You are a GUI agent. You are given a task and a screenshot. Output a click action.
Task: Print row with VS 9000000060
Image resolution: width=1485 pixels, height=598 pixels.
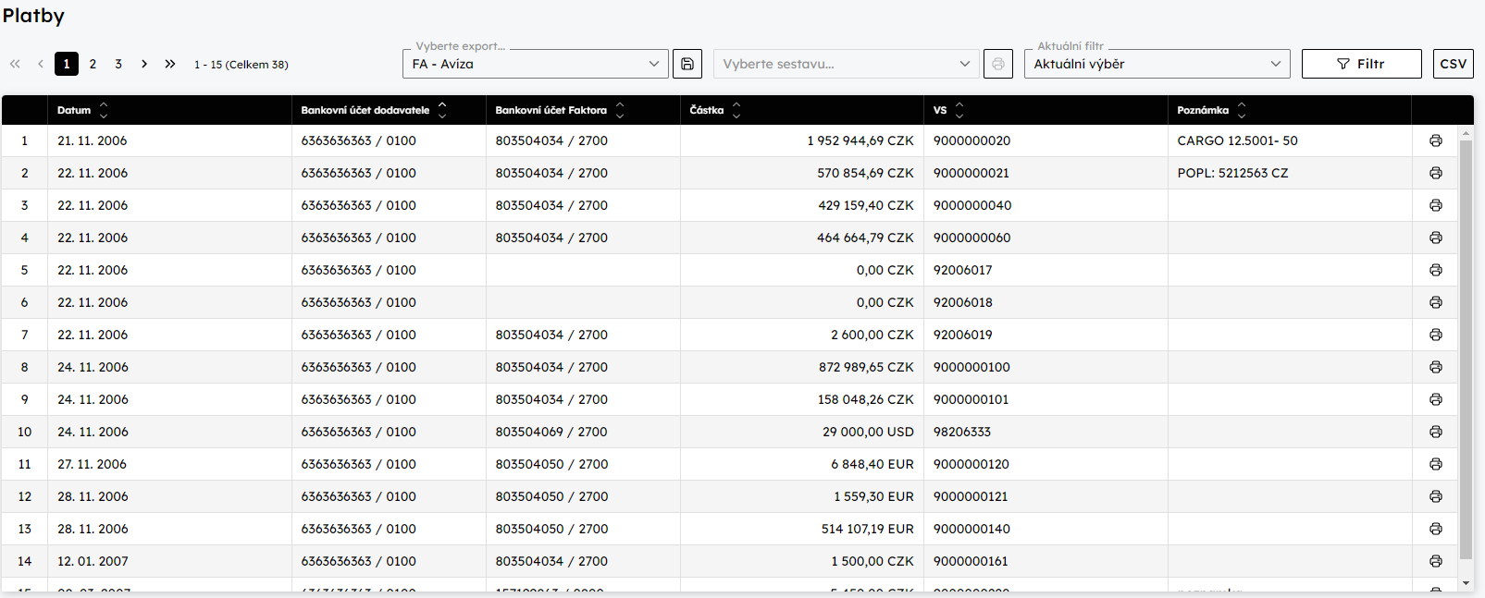1435,238
